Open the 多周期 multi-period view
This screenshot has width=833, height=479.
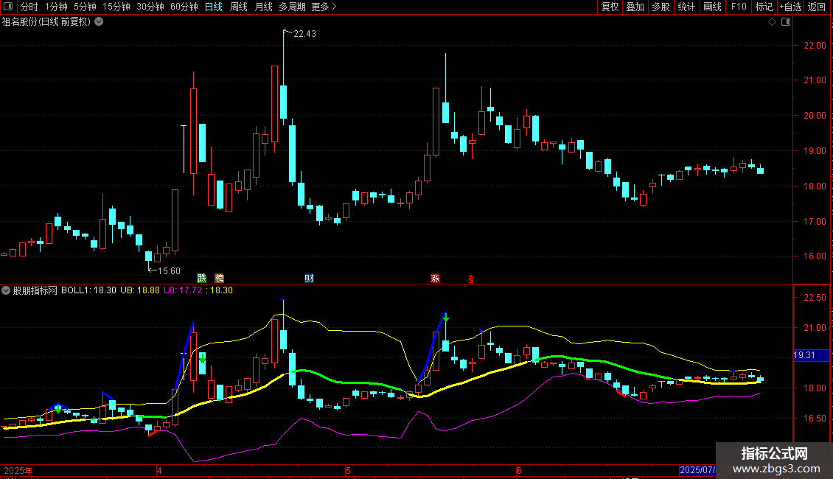pos(292,7)
